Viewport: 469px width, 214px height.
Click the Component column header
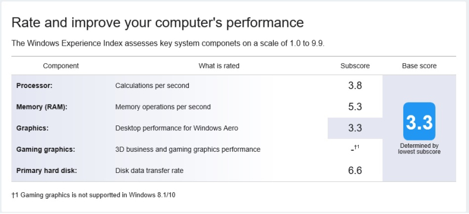click(61, 66)
